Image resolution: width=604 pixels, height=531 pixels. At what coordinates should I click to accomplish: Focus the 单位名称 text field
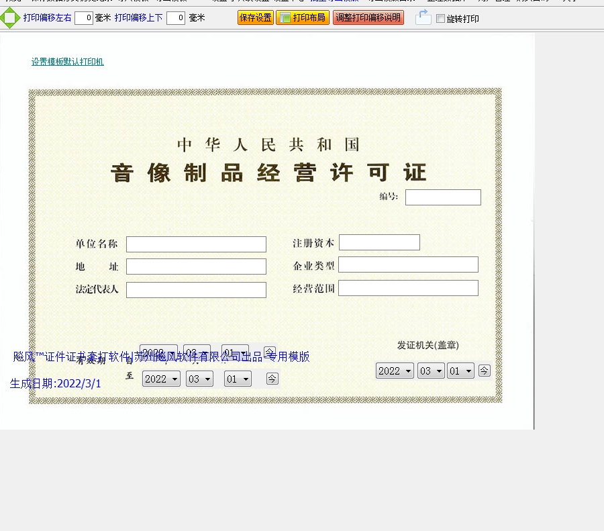[x=196, y=244]
